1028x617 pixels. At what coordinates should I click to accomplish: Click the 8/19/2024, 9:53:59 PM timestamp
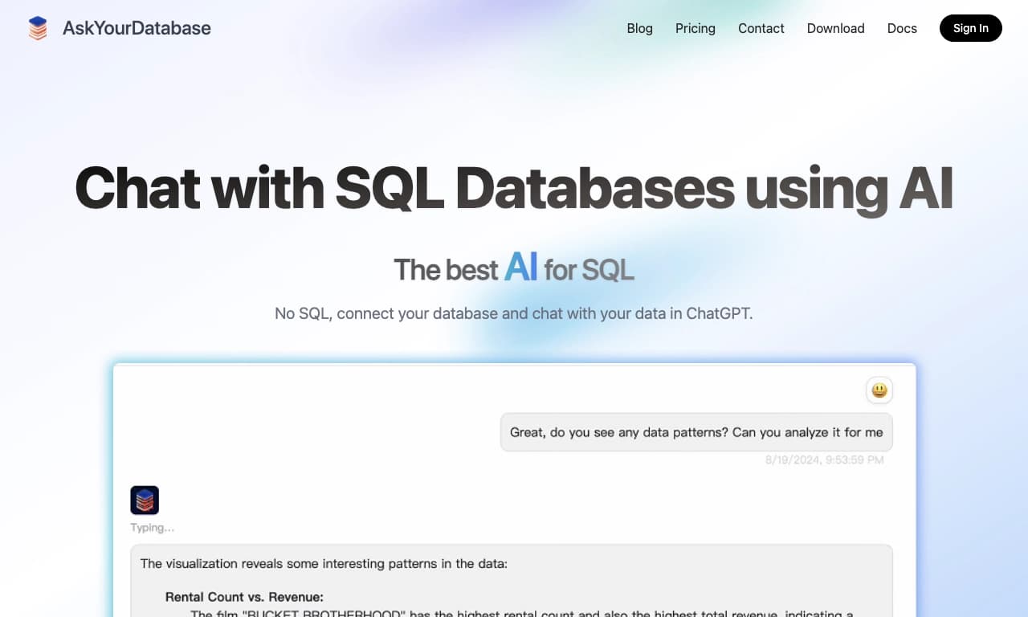824,460
